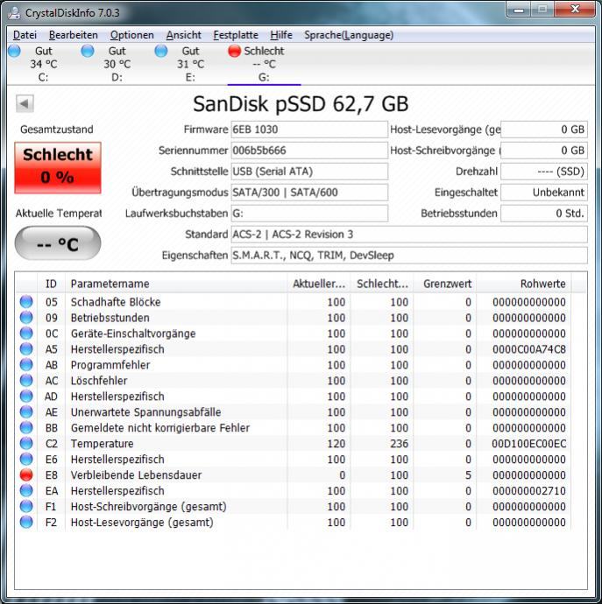
Task: Click status icon for Unerwartete Spannungsabfälle
Action: (26, 411)
